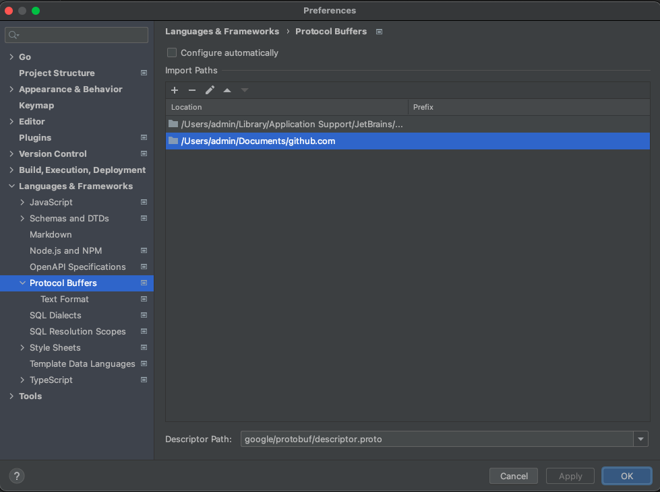This screenshot has width=660, height=492.
Task: Enable the Configure automatically checkbox
Action: (172, 52)
